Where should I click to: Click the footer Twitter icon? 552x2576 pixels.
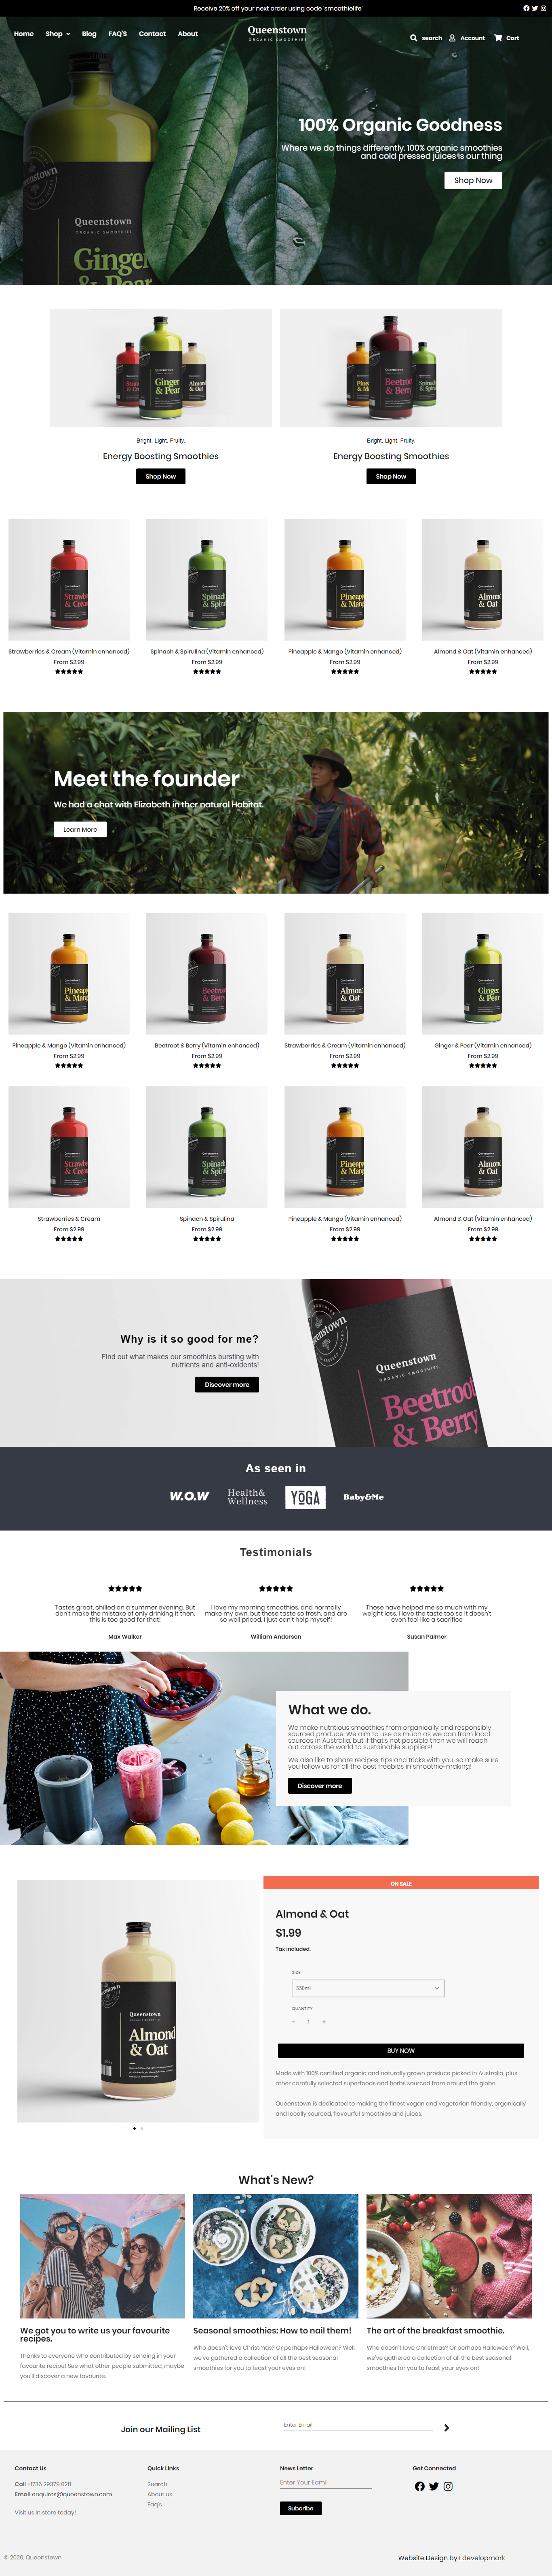[x=434, y=2486]
